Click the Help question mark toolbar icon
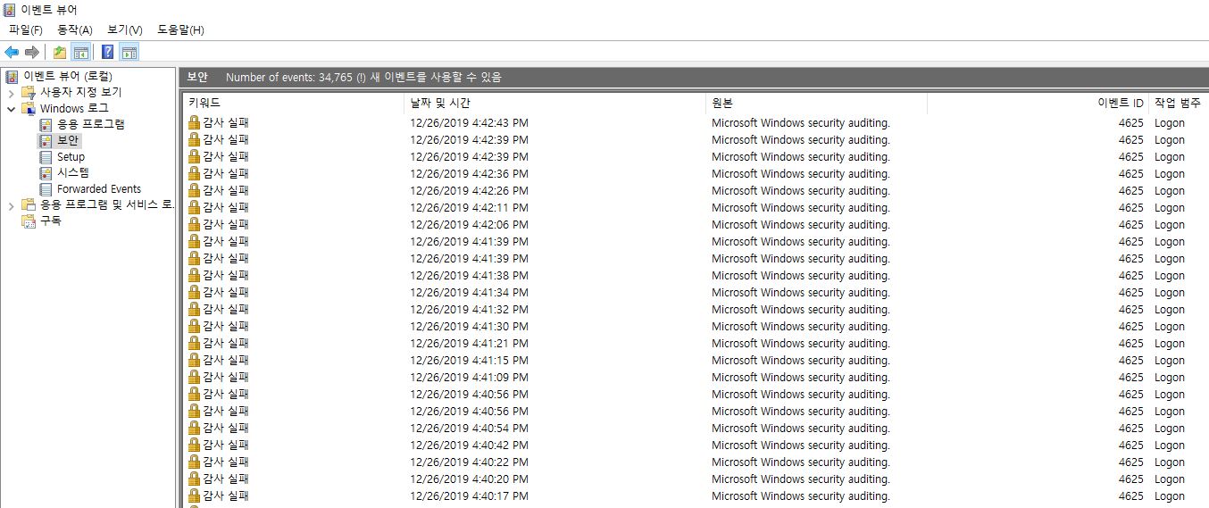Viewport: 1209px width, 508px height. (x=108, y=52)
